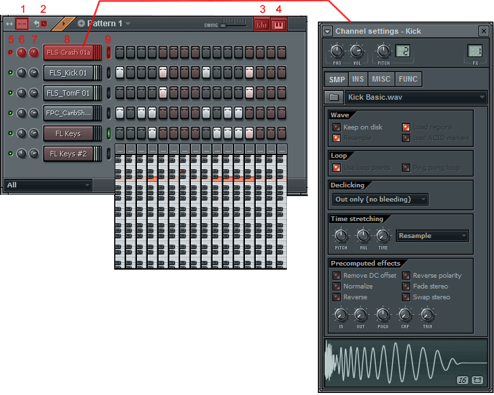
Task: Open the graph editor button
Action: [261, 24]
